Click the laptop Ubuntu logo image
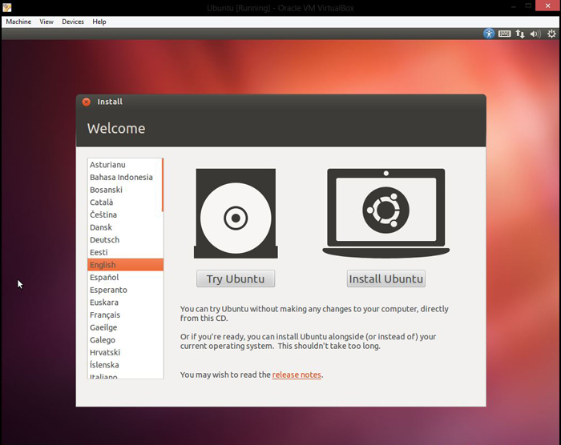 pos(385,213)
